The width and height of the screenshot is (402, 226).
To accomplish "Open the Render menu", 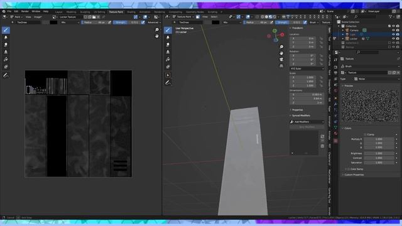I will point(25,11).
